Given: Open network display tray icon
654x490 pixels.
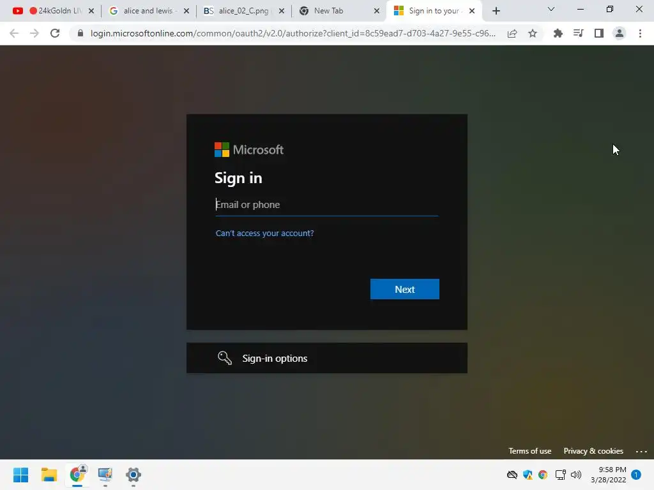Looking at the screenshot, I should click(560, 475).
